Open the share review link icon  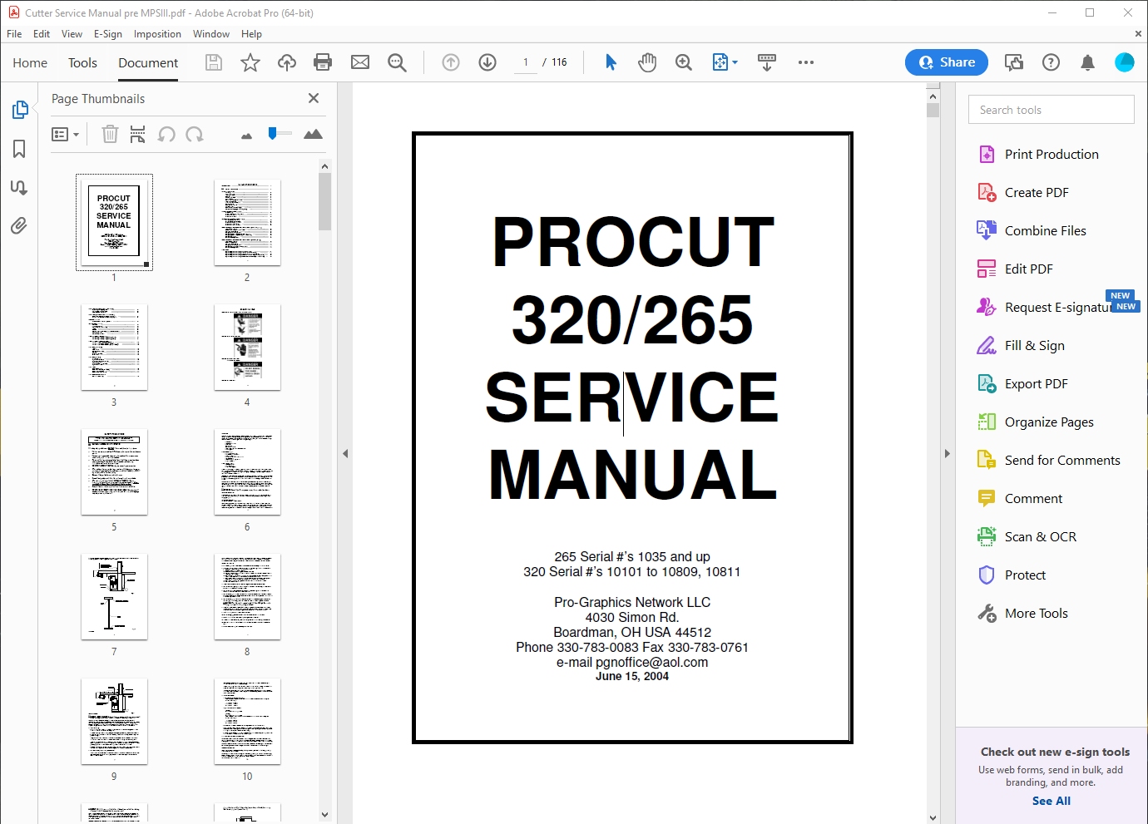click(1014, 62)
